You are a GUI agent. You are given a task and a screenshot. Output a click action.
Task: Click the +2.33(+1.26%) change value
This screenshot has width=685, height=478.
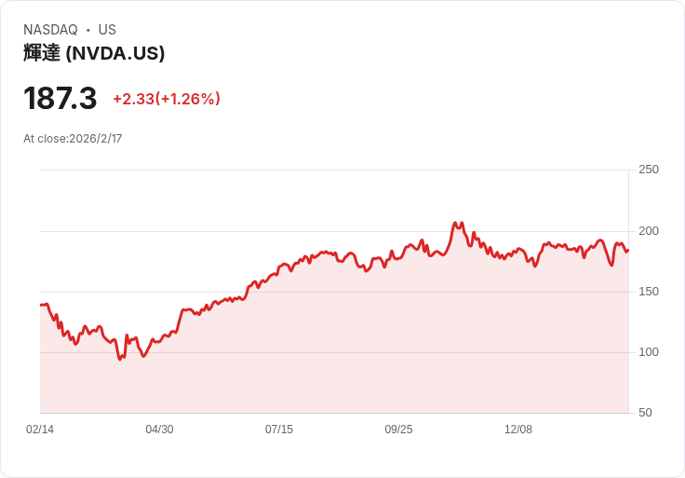point(167,99)
